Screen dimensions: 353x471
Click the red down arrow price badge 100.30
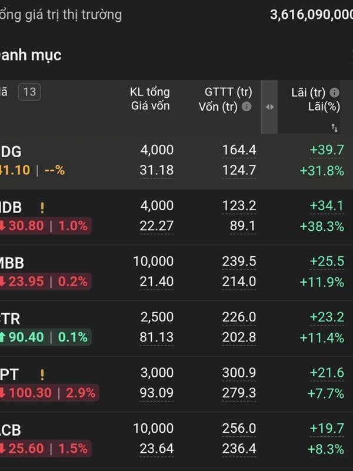coord(48,393)
